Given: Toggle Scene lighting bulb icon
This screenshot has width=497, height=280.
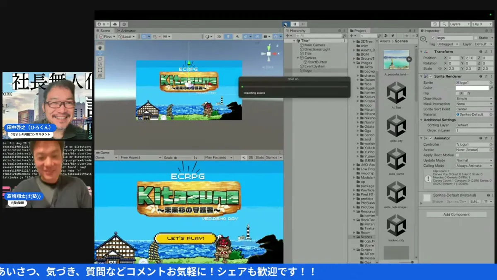Looking at the screenshot, I should tap(228, 37).
